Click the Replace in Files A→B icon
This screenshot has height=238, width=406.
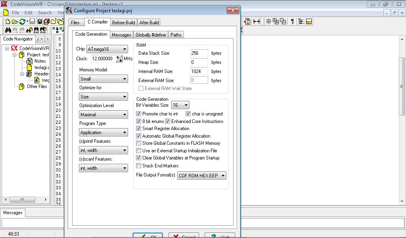pyautogui.click(x=43, y=30)
